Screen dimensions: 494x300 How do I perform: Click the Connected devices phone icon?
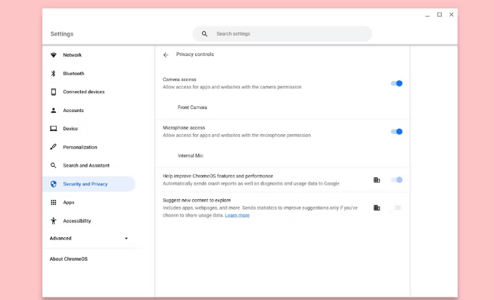pyautogui.click(x=53, y=92)
